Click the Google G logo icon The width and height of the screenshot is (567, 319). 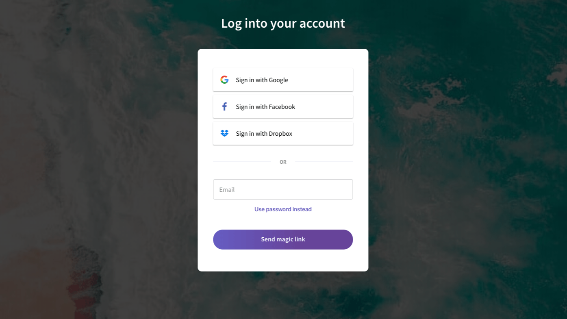coord(224,80)
